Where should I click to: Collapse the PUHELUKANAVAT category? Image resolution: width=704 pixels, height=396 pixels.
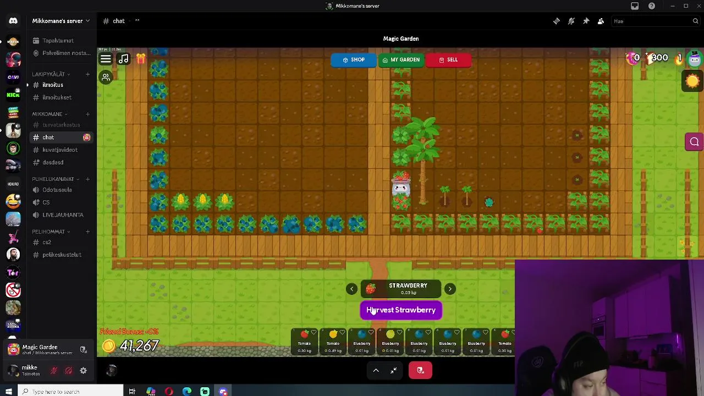(x=55, y=179)
